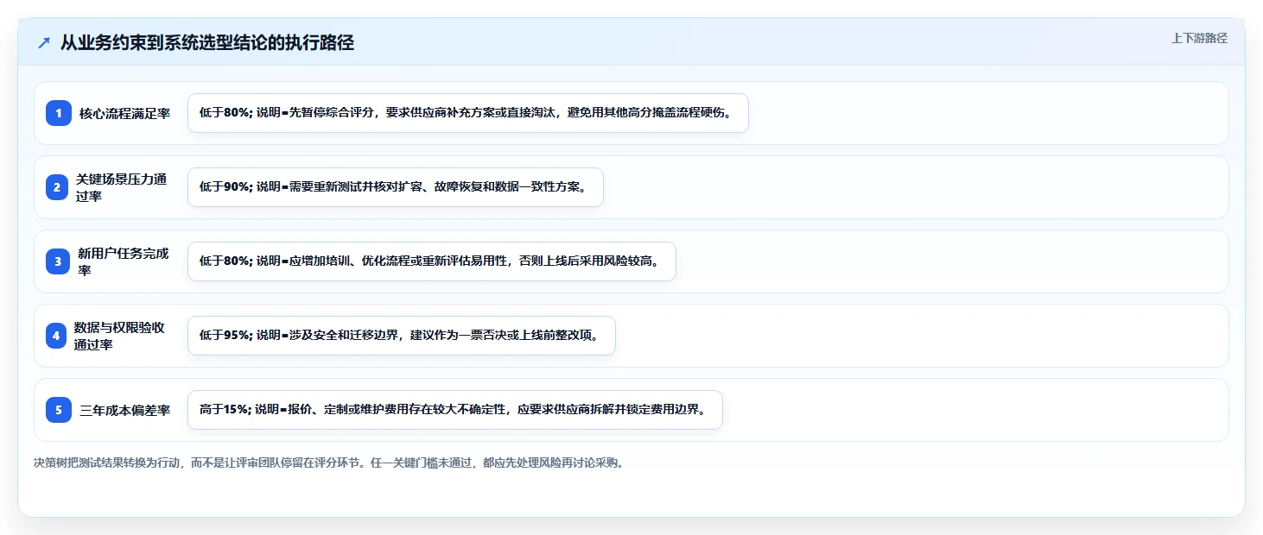The image size is (1263, 535).
Task: Click the arrow icon beside the header title
Action: (x=44, y=43)
